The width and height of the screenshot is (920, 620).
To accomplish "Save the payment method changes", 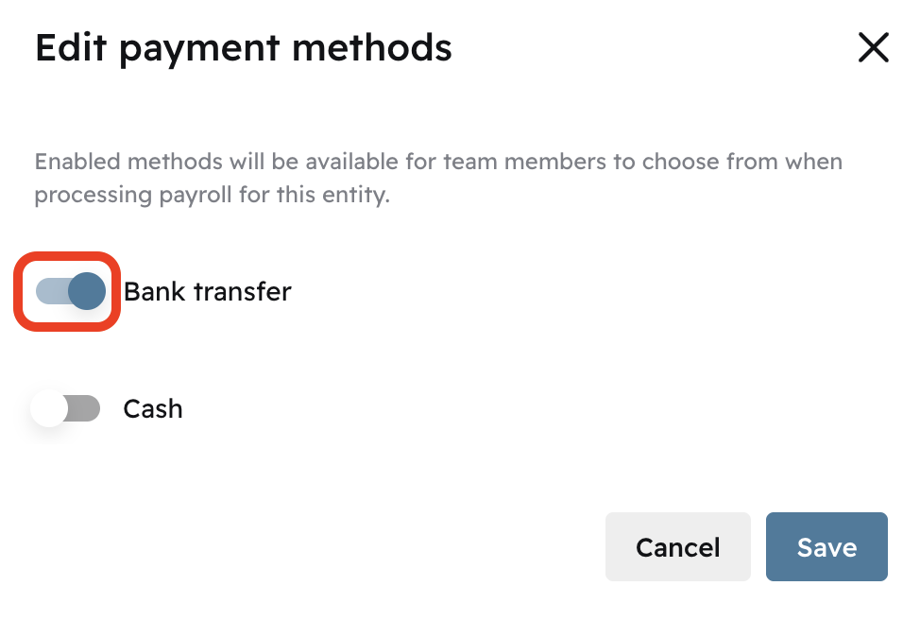I will tap(826, 547).
